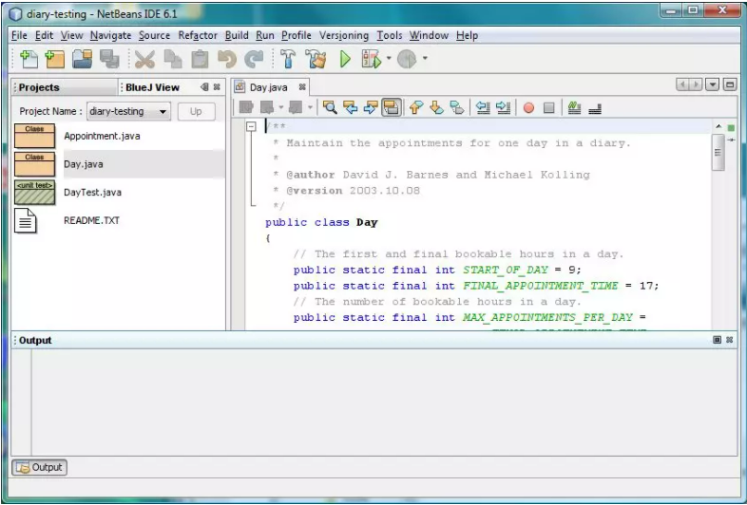Open the Navigate menu
Screen dimensions: 747x505
click(110, 36)
